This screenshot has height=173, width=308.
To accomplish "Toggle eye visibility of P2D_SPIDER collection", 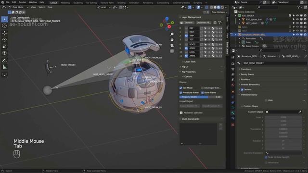I will [x=297, y=15].
